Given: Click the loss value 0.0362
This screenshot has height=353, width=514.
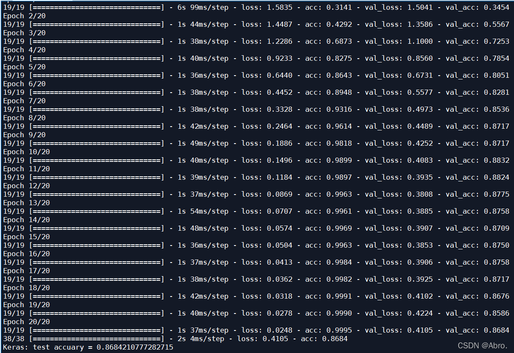Looking at the screenshot, I should pos(280,279).
